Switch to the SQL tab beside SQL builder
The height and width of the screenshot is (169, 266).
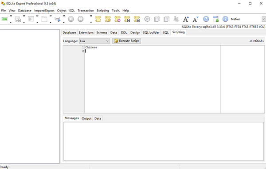(x=165, y=32)
